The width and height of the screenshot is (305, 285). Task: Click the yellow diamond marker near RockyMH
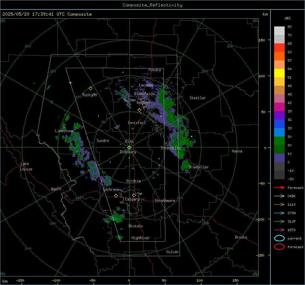[90, 88]
